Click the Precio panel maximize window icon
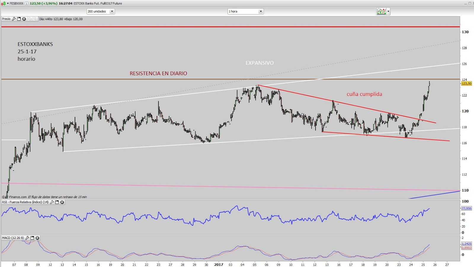The image size is (474, 267). point(19,19)
